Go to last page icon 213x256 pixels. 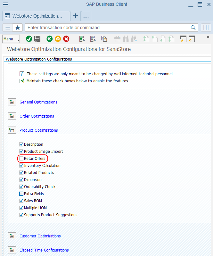pos(171,39)
